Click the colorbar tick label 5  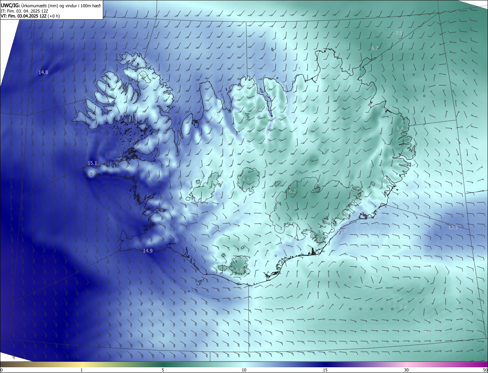tap(163, 370)
